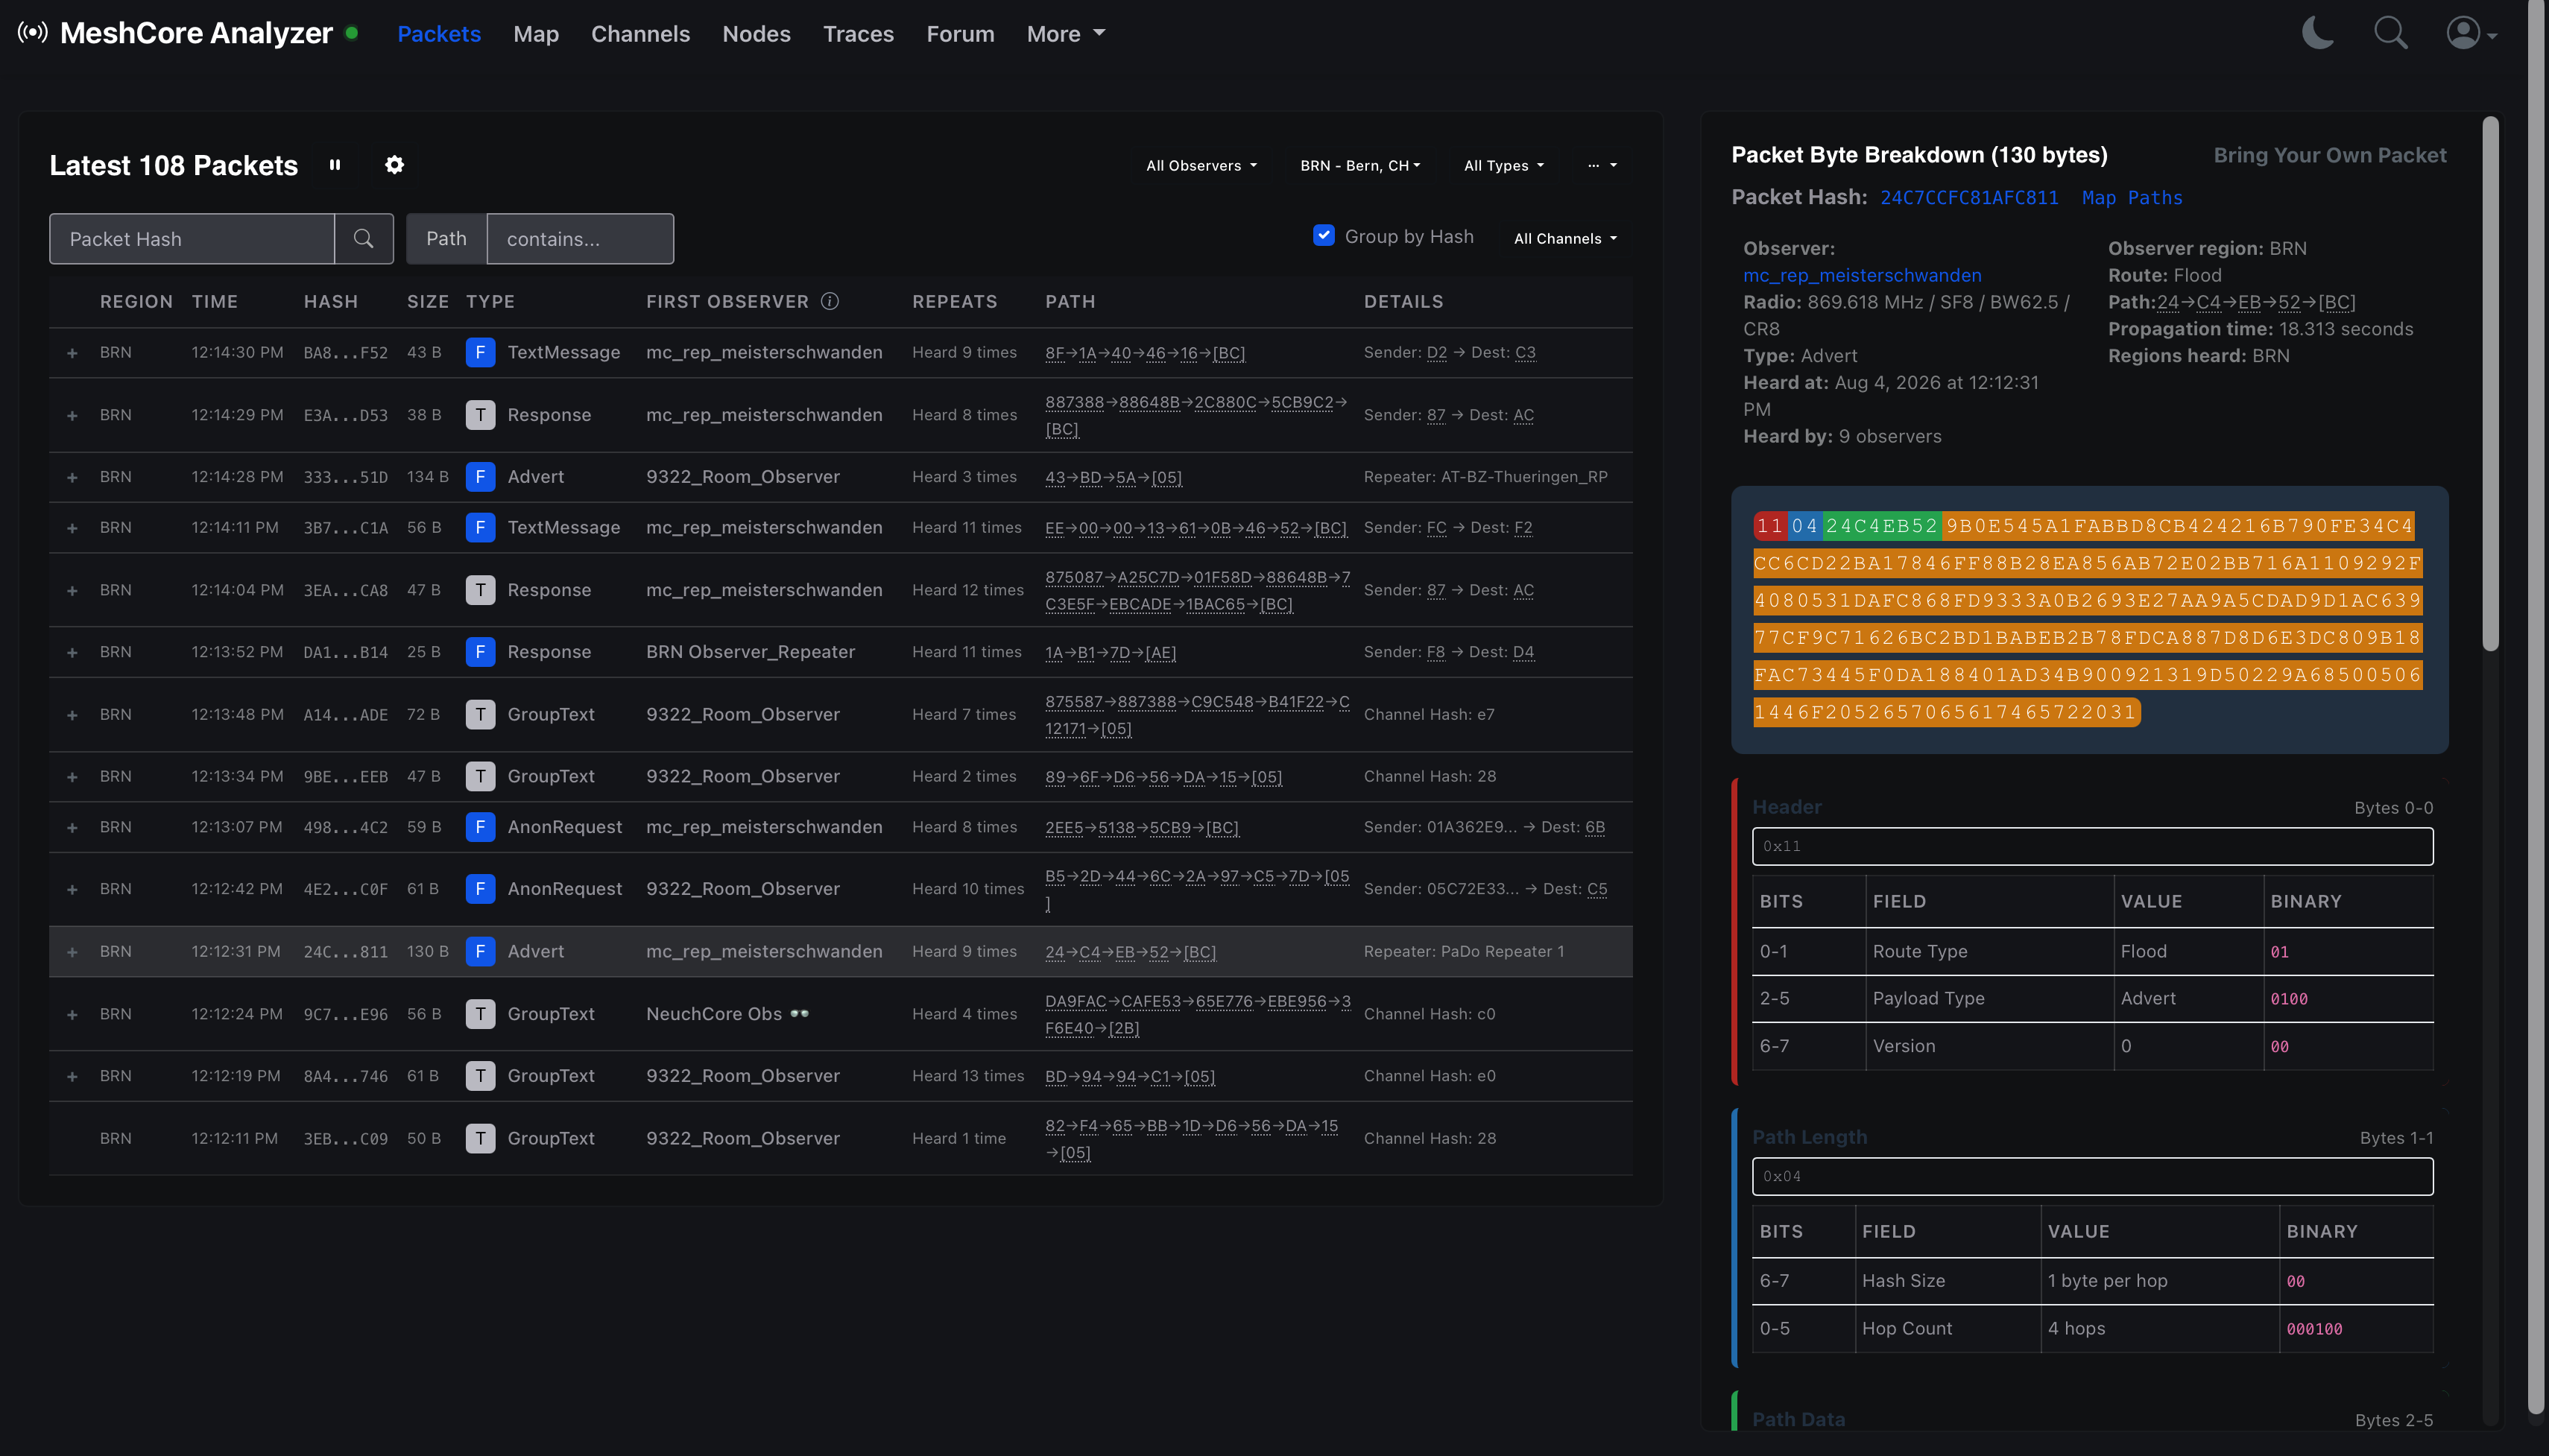Open the All Observers dropdown
The image size is (2549, 1456).
(1201, 166)
